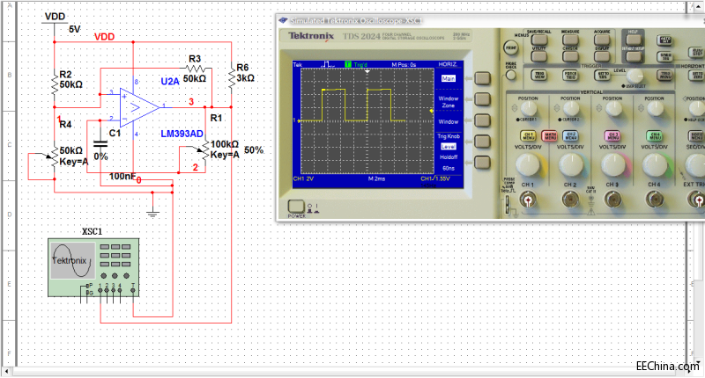705x378 pixels.
Task: Click the EXT TRIG BNC connector
Action: [x=697, y=200]
